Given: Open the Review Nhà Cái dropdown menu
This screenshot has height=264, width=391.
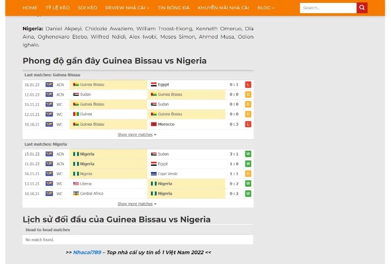Looking at the screenshot, I should tap(127, 8).
